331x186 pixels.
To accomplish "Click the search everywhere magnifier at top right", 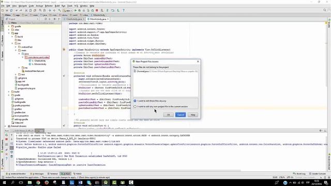I will [325, 10].
